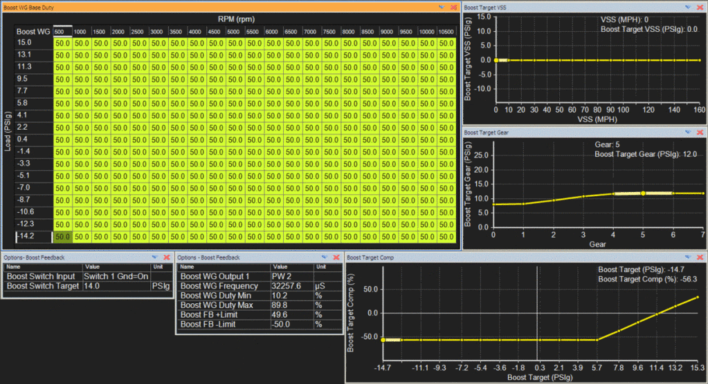Select the 0.4 load row header
This screenshot has height=384, width=708.
tap(34, 140)
